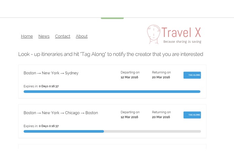Viewport: 234px width, 166px height.
Task: Click the departing date of the Chicago itinerary
Action: click(129, 117)
